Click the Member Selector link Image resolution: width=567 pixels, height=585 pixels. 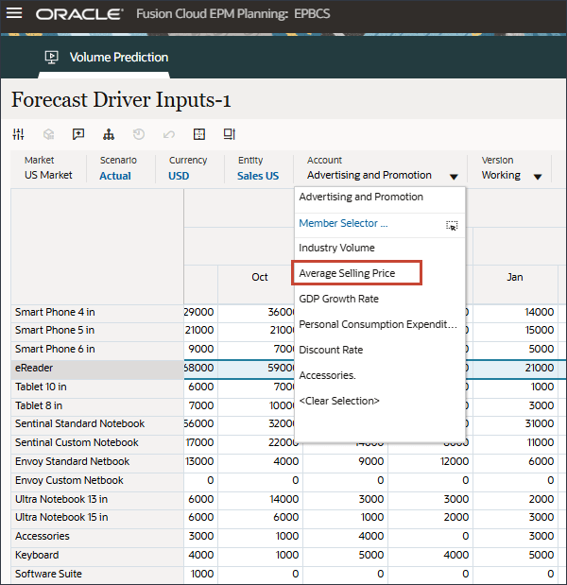343,223
